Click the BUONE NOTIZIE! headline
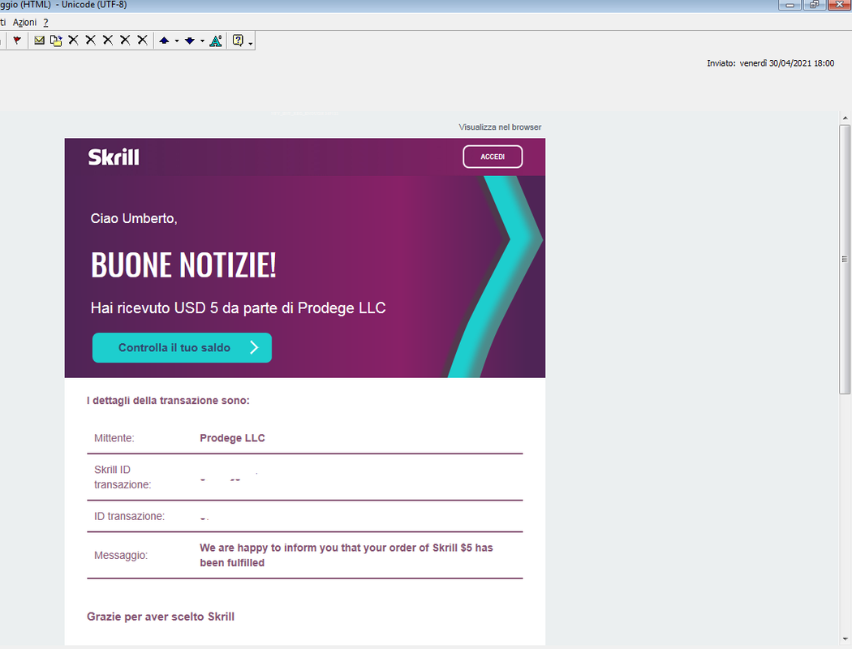The width and height of the screenshot is (852, 649). point(183,265)
